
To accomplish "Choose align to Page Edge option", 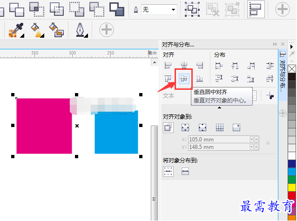I will [185, 127].
